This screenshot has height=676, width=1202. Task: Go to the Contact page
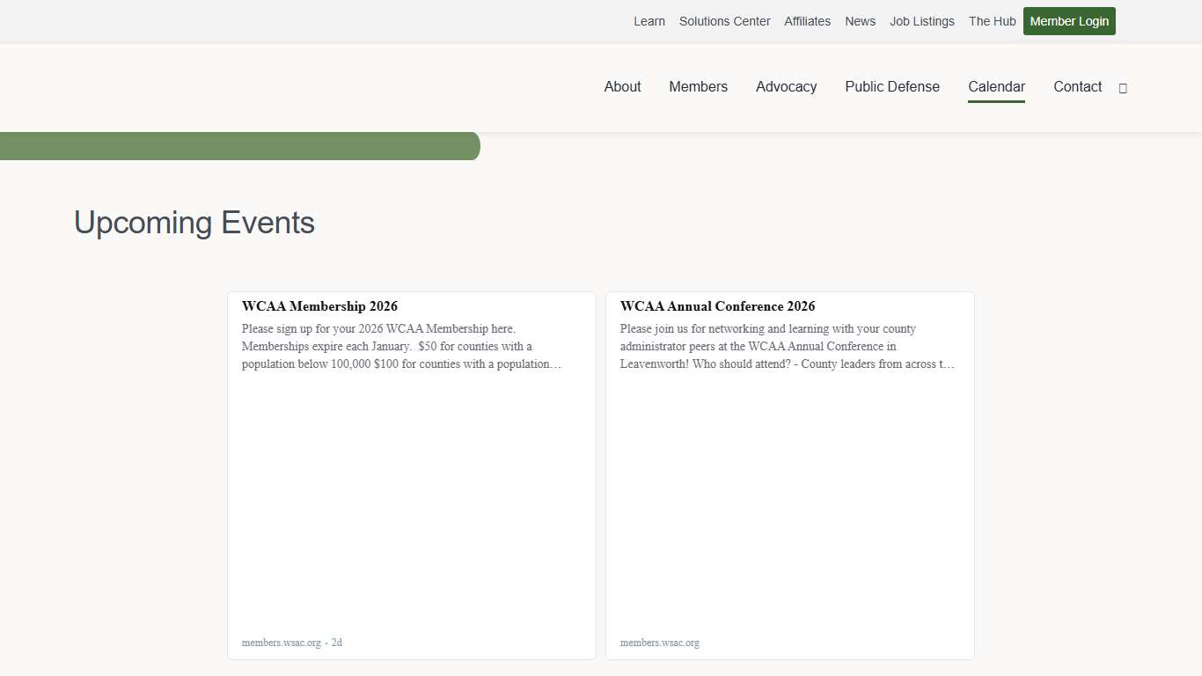(1077, 86)
